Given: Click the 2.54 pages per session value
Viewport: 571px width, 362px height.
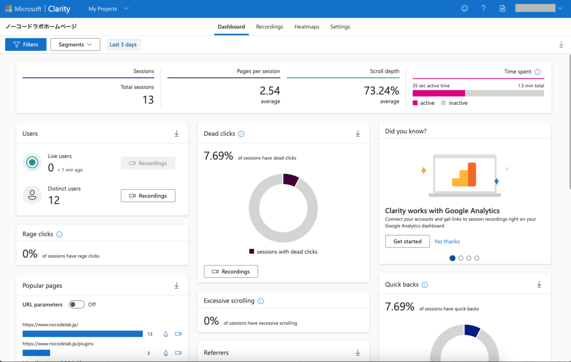Looking at the screenshot, I should (270, 90).
